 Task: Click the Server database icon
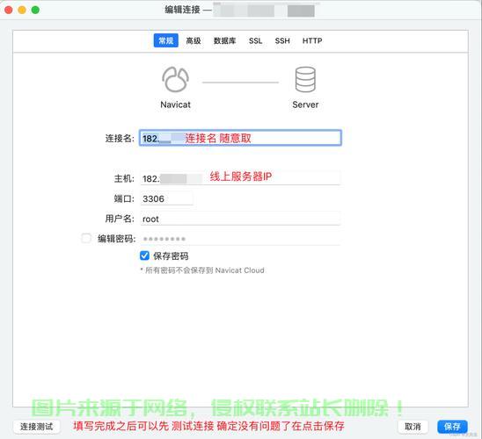click(305, 79)
